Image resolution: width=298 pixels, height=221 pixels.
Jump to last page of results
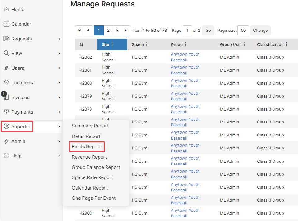click(x=126, y=30)
